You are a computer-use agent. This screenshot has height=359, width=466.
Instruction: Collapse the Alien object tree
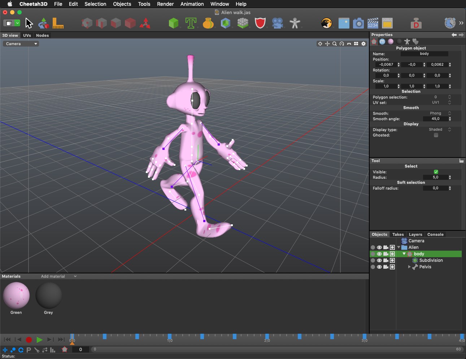[399, 247]
